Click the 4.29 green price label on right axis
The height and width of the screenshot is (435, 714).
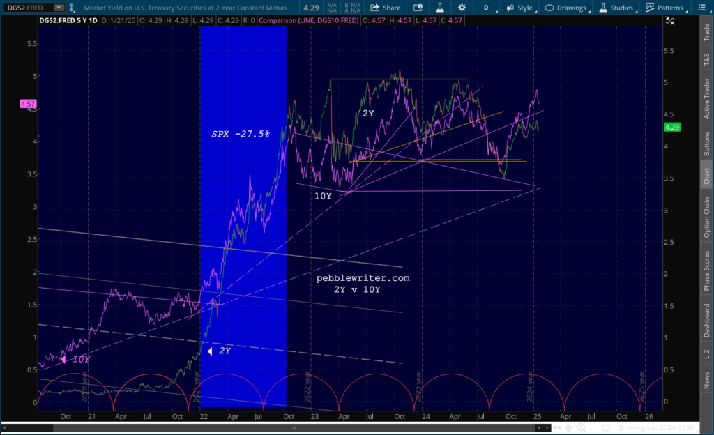pos(672,128)
